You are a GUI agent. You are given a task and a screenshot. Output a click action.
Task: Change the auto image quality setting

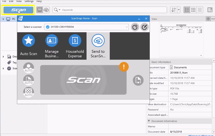pyautogui.click(x=29, y=92)
